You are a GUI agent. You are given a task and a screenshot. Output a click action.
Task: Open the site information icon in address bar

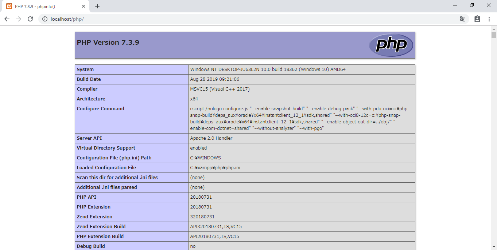(x=45, y=19)
